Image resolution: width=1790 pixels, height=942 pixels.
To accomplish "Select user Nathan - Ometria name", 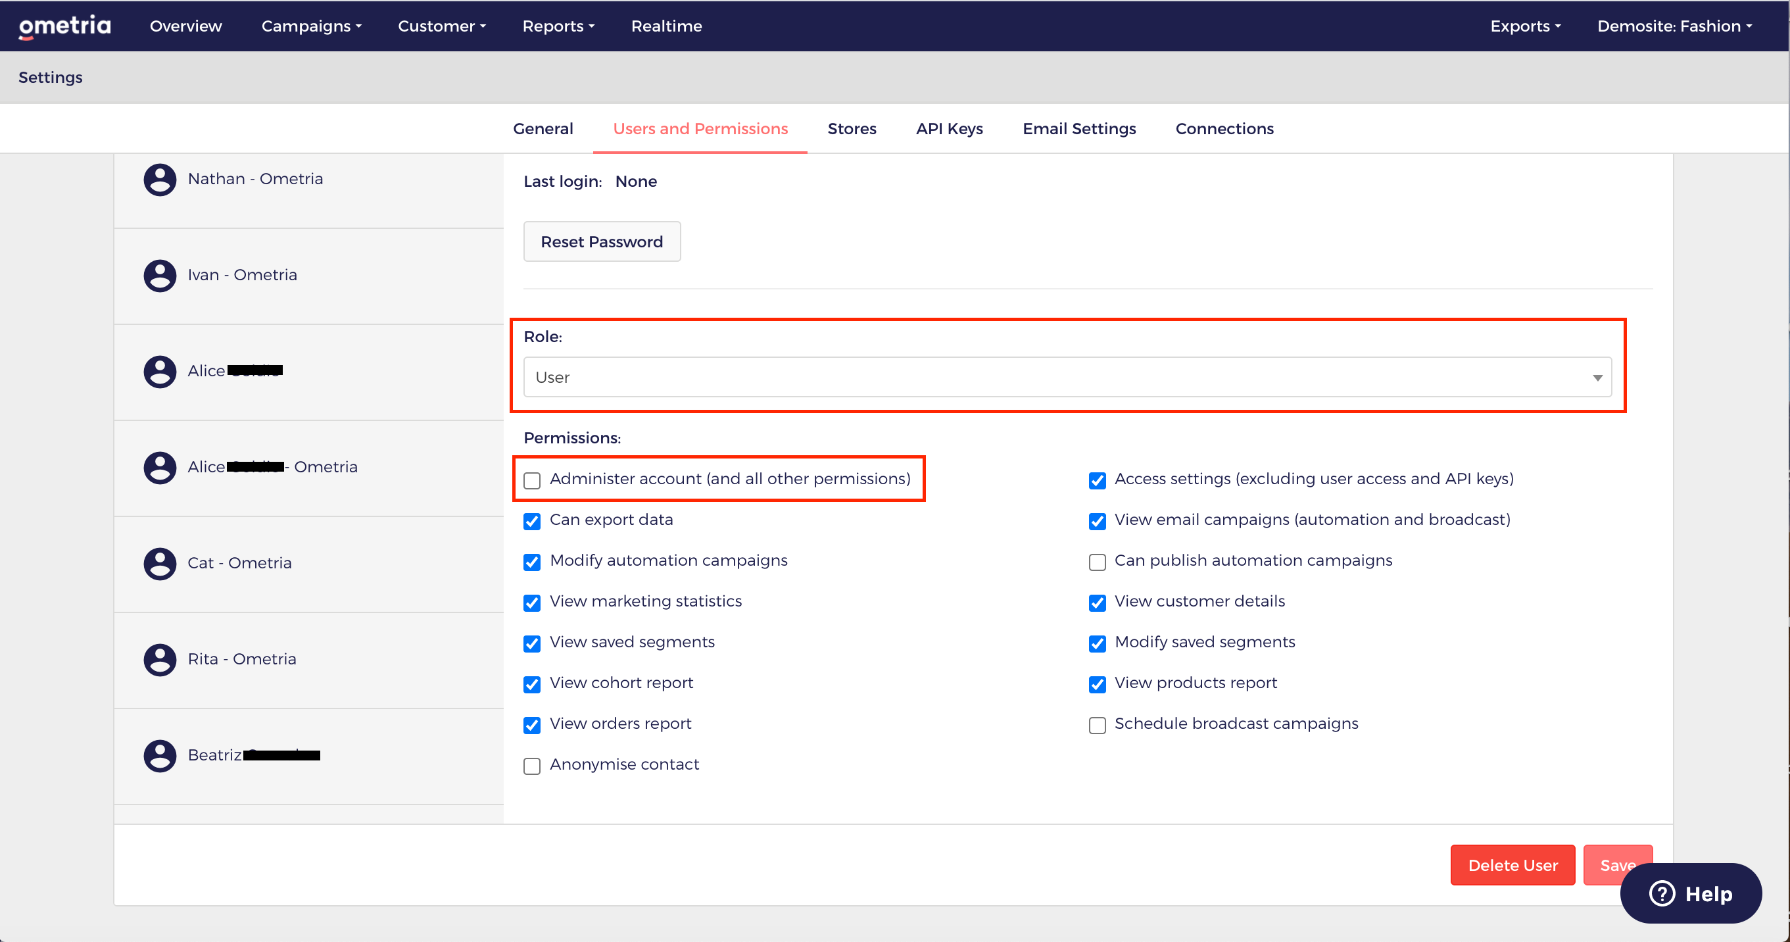I will 255,179.
